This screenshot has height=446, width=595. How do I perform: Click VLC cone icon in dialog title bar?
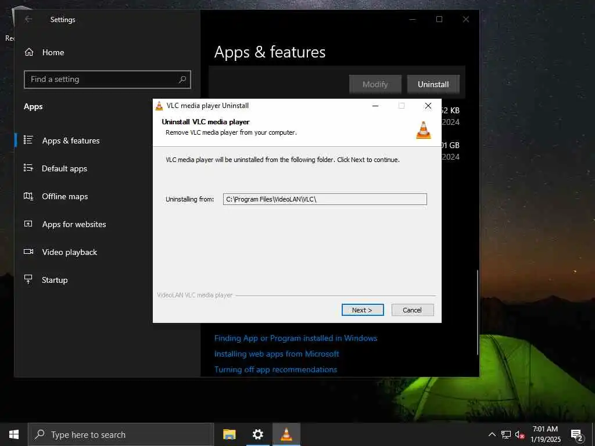click(x=159, y=106)
